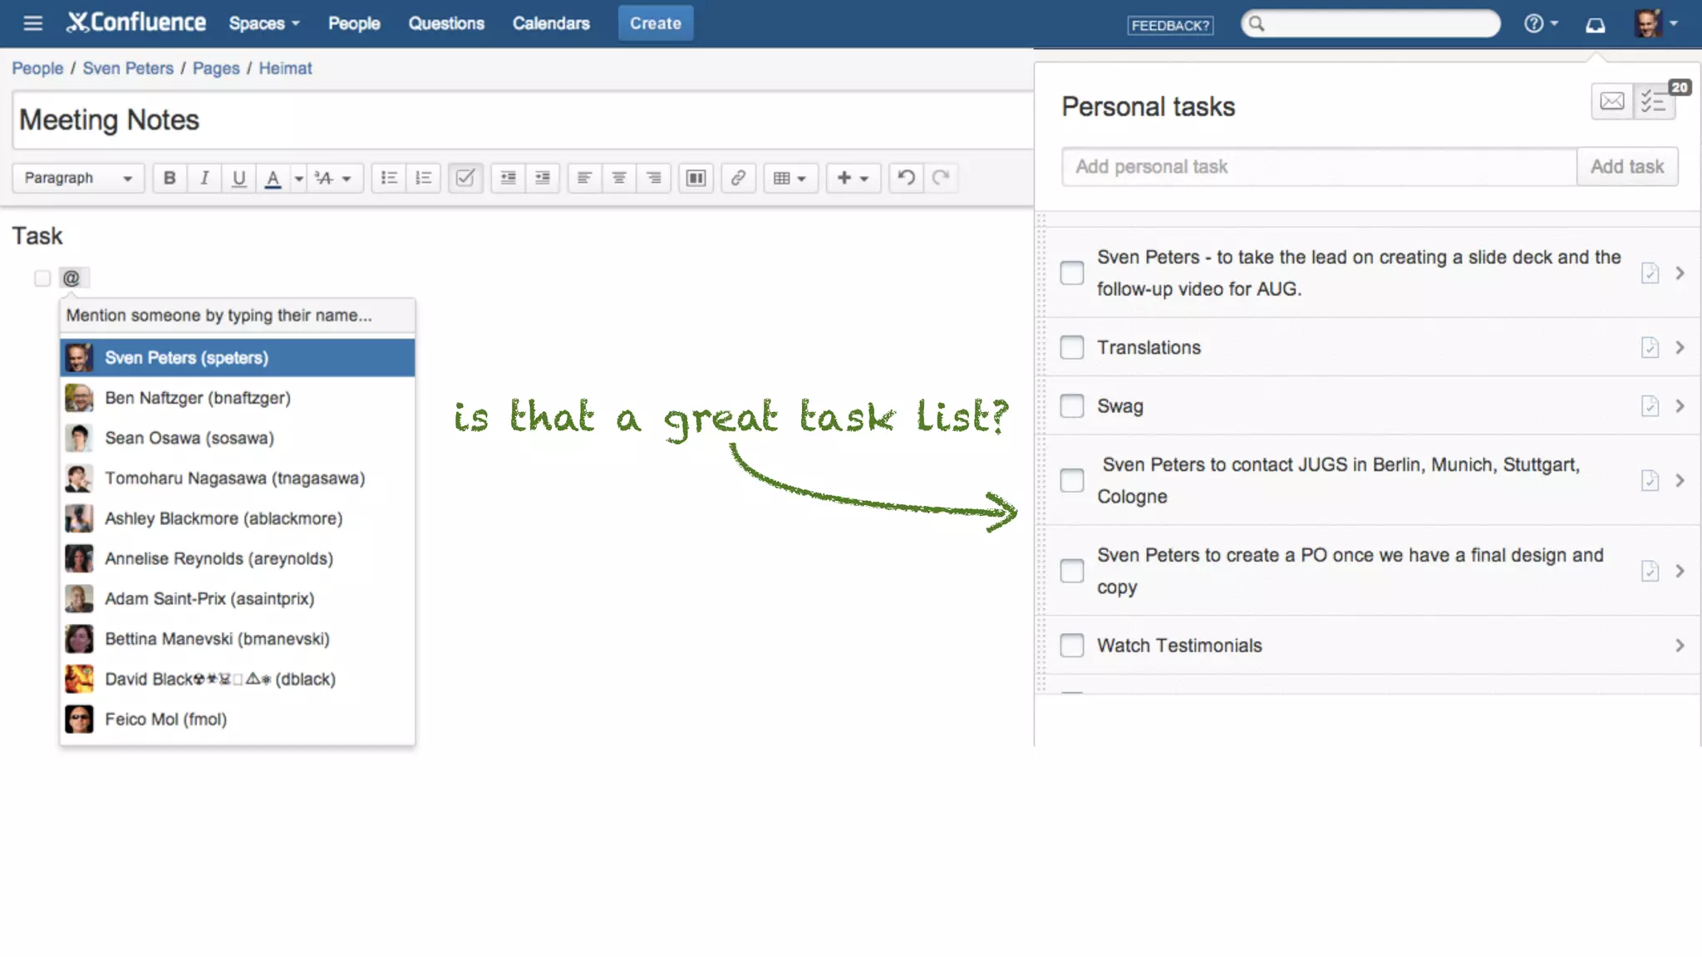Check the Swag task
Image resolution: width=1702 pixels, height=957 pixels.
point(1072,405)
